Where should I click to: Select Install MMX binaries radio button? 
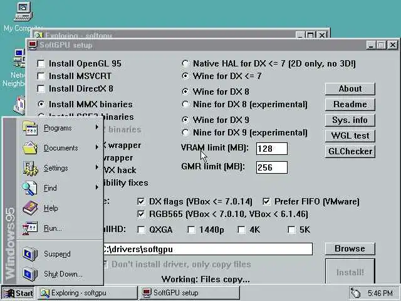(41, 104)
